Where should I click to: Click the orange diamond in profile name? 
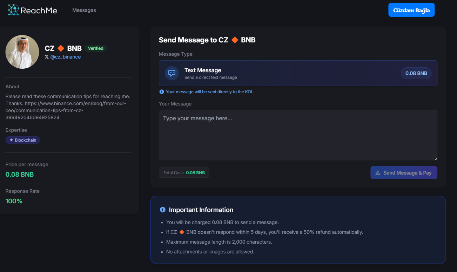pos(61,48)
